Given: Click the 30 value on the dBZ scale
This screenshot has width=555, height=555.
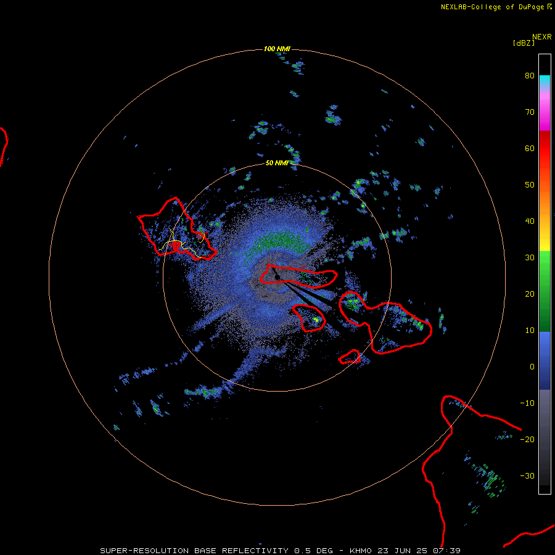Looking at the screenshot, I should [x=530, y=258].
